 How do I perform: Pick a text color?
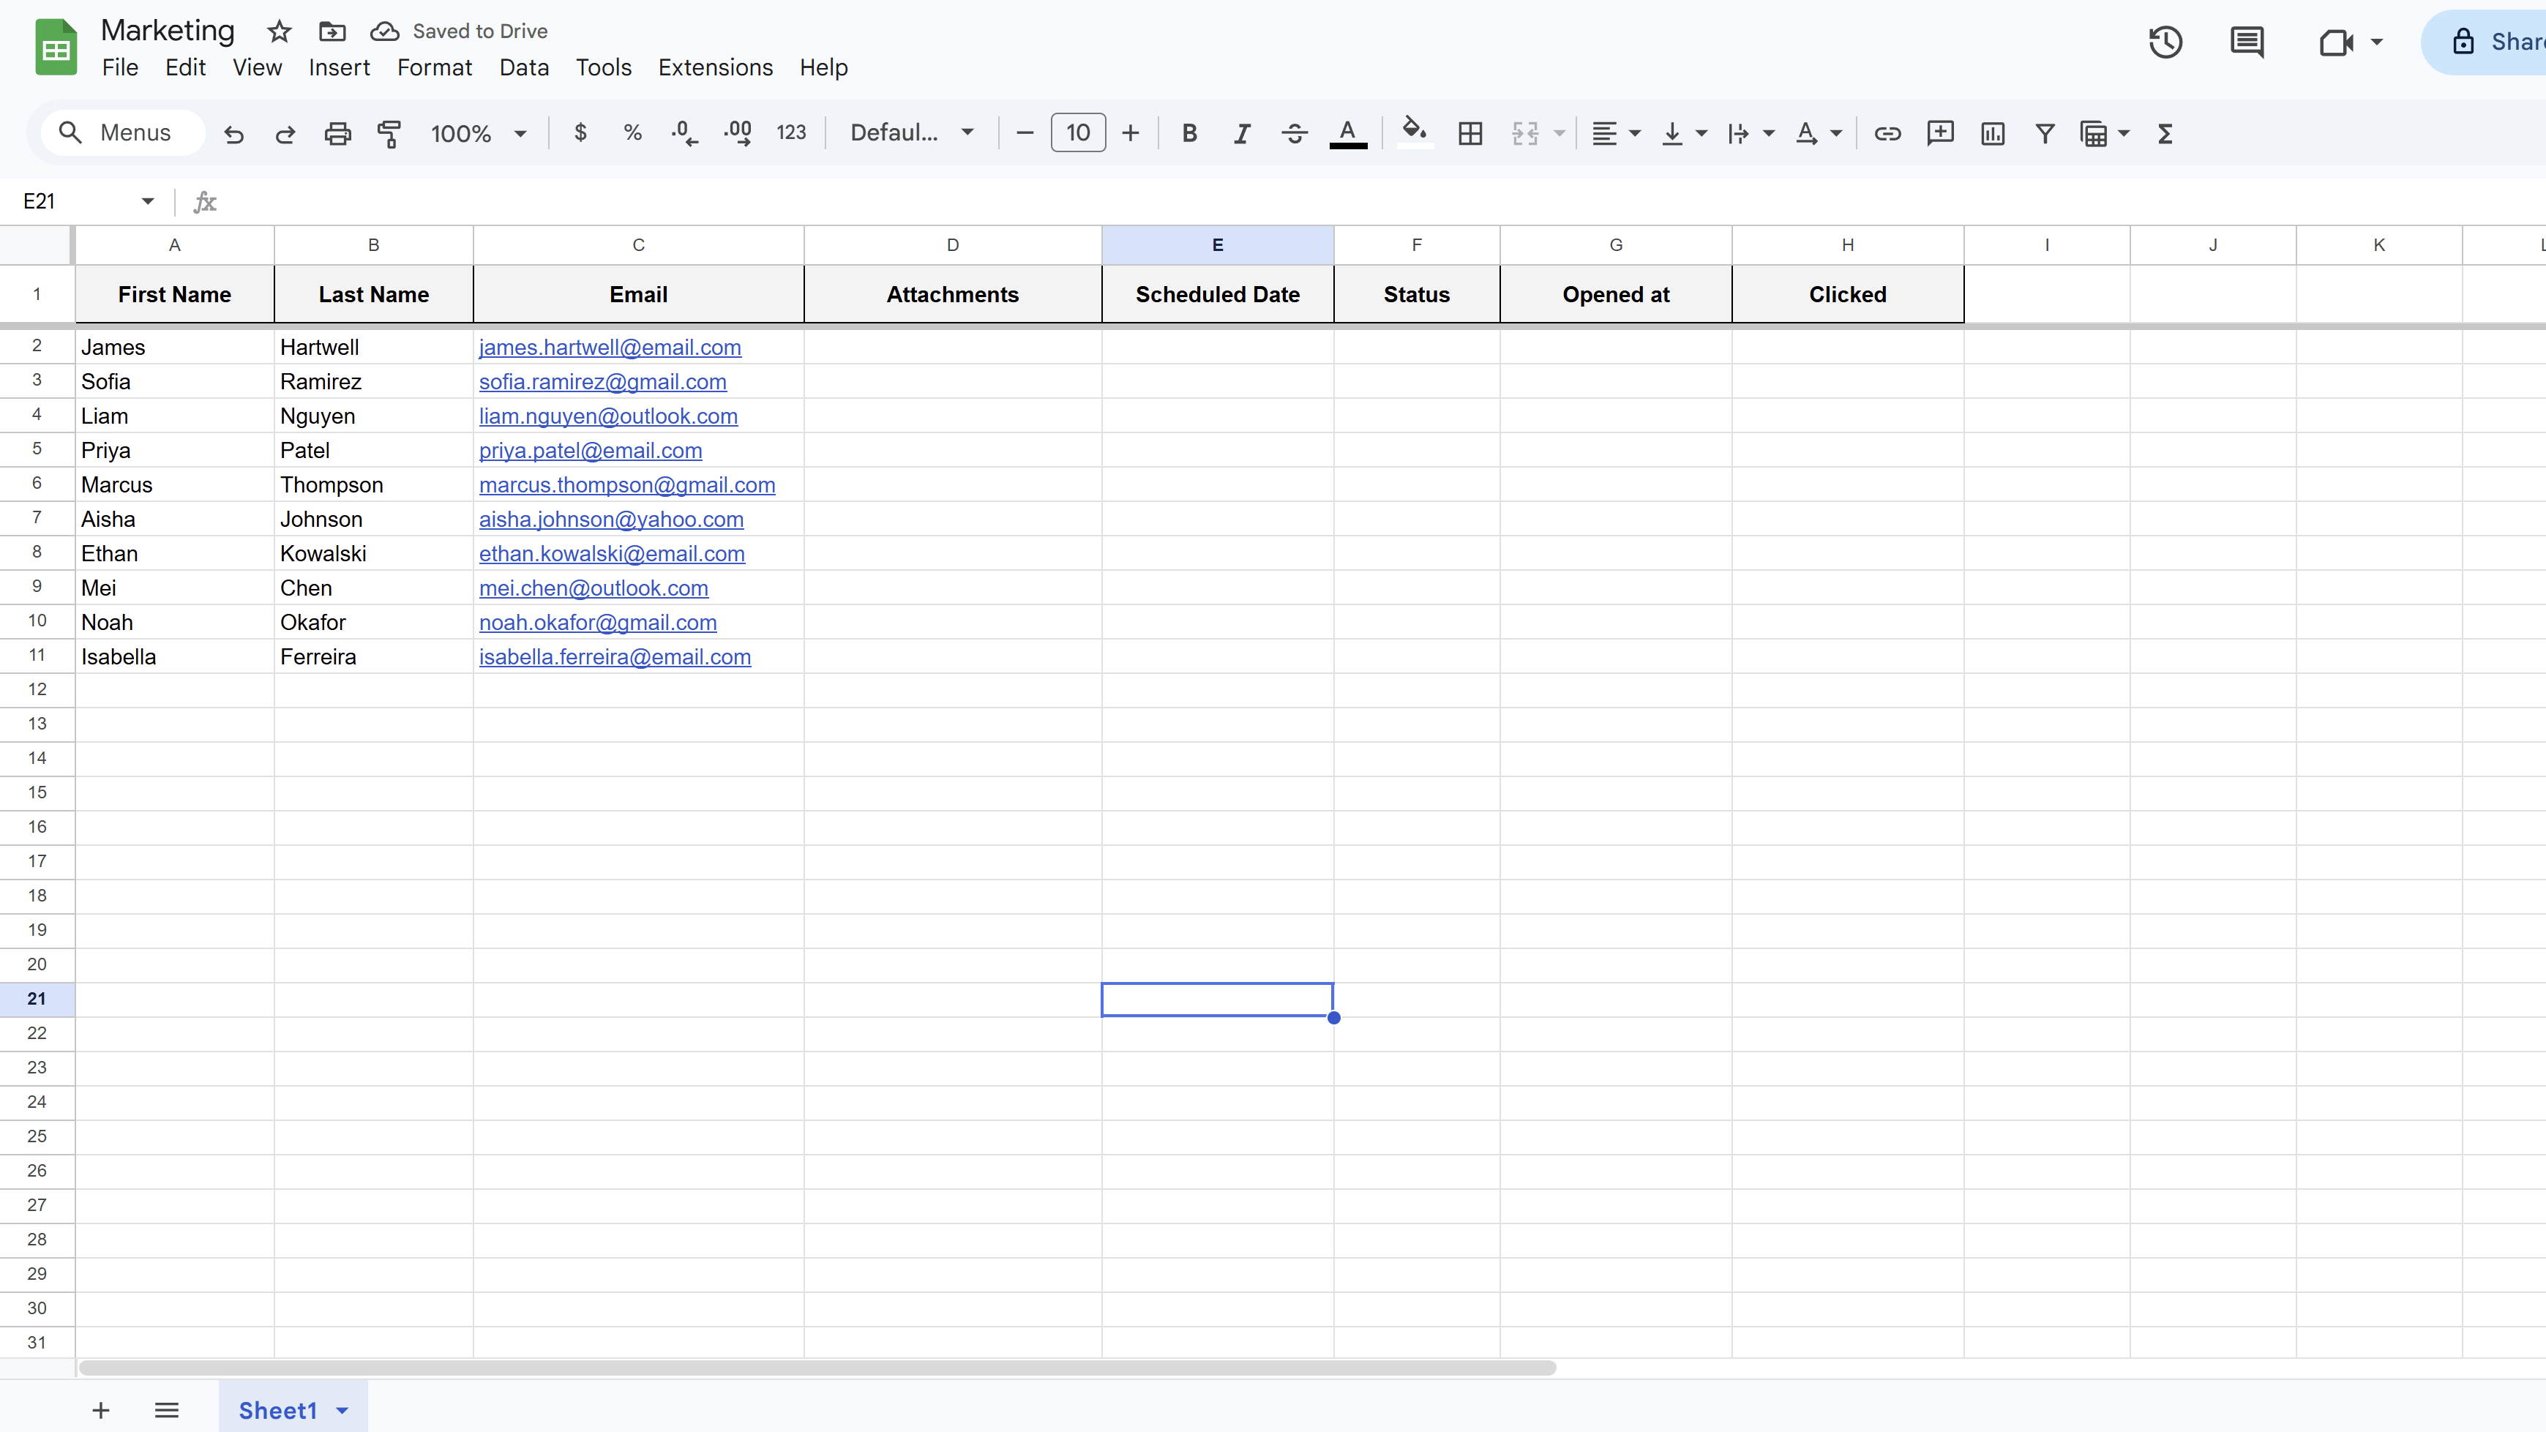pyautogui.click(x=1348, y=133)
